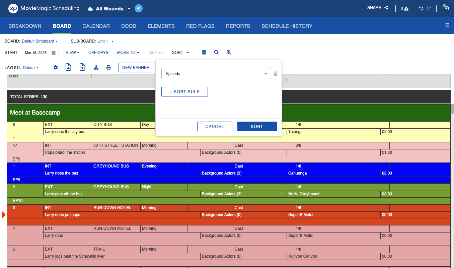Undo the last action
The image size is (454, 268).
tap(421, 9)
